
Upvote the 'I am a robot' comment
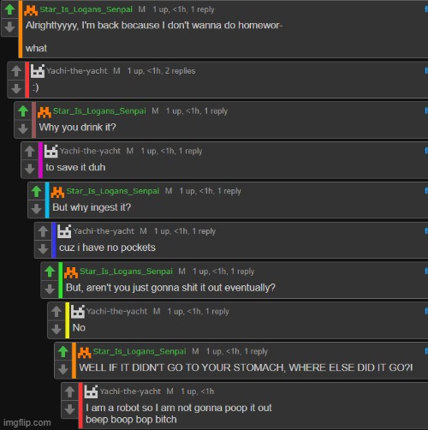[x=70, y=391]
